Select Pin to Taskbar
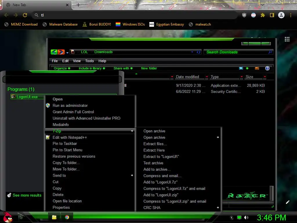This screenshot has height=223, width=297. [90, 143]
